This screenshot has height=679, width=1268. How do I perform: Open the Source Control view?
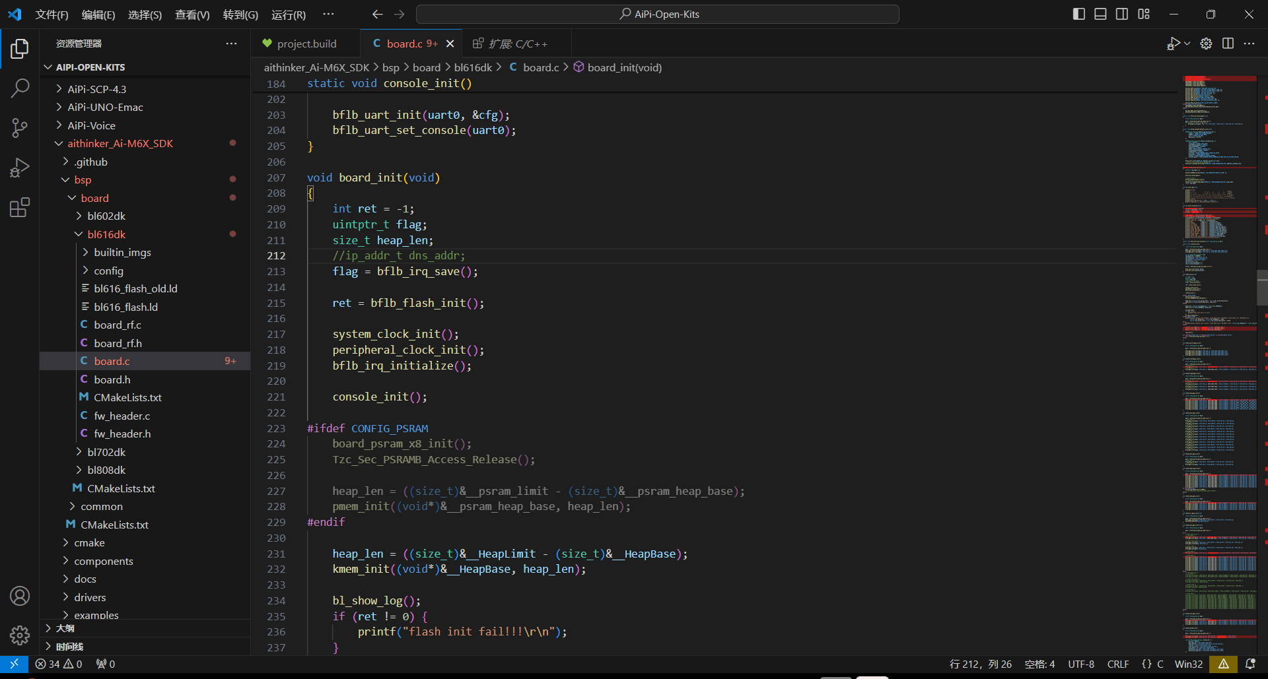coord(20,128)
